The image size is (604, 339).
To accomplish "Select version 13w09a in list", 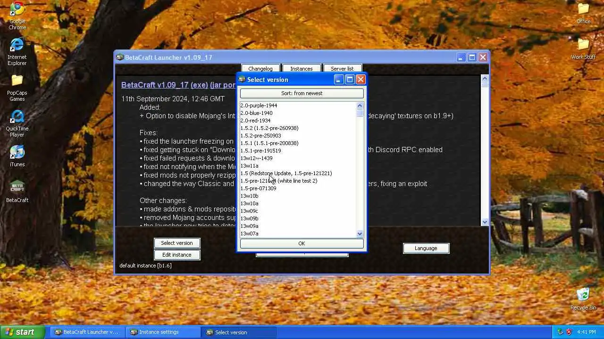I will pyautogui.click(x=298, y=226).
